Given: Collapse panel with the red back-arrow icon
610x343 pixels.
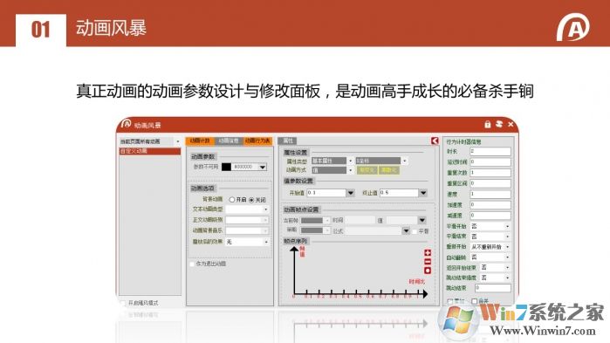Looking at the screenshot, I should (x=435, y=141).
